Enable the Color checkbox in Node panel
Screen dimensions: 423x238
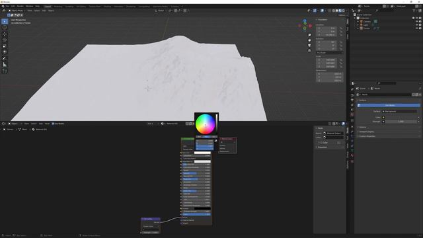point(321,143)
